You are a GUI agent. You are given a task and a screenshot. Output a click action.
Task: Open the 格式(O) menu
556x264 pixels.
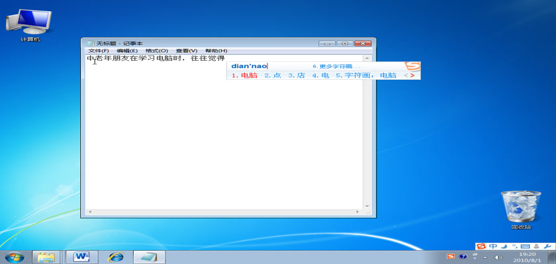[157, 51]
